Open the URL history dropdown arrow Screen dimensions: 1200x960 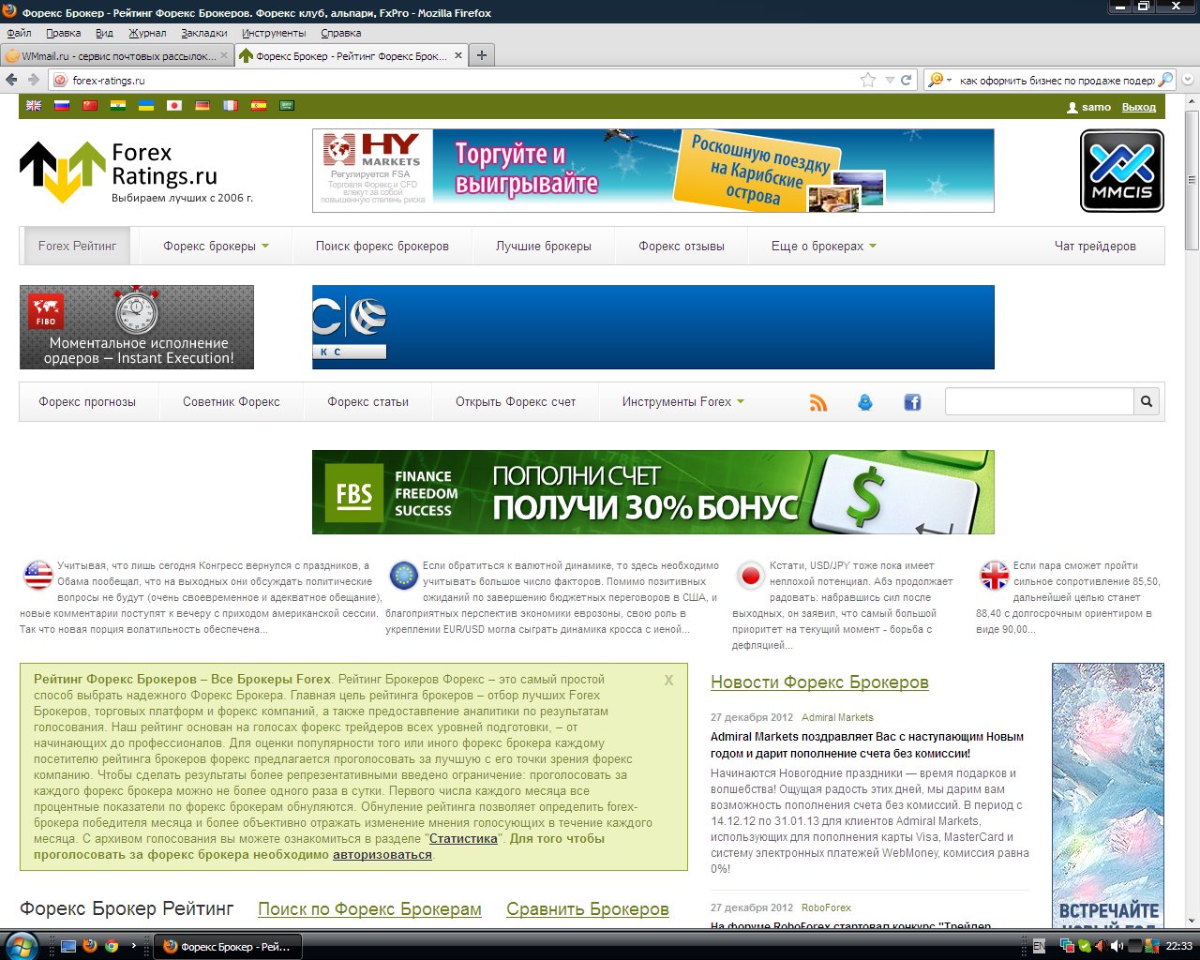pos(890,80)
